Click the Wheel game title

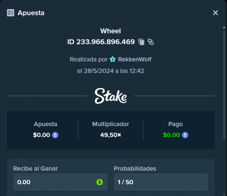[111, 31]
